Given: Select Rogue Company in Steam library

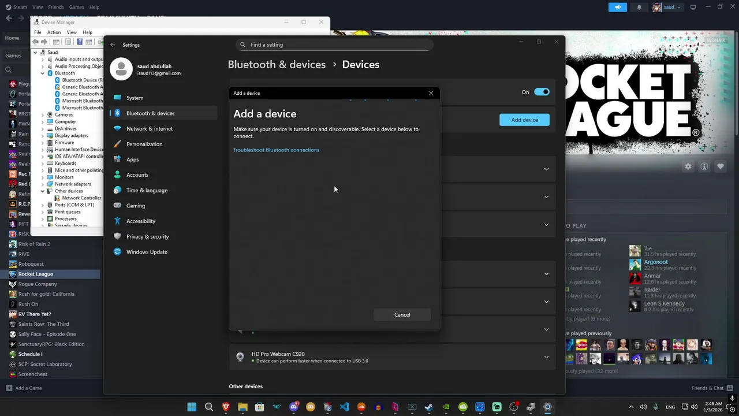Looking at the screenshot, I should coord(38,284).
